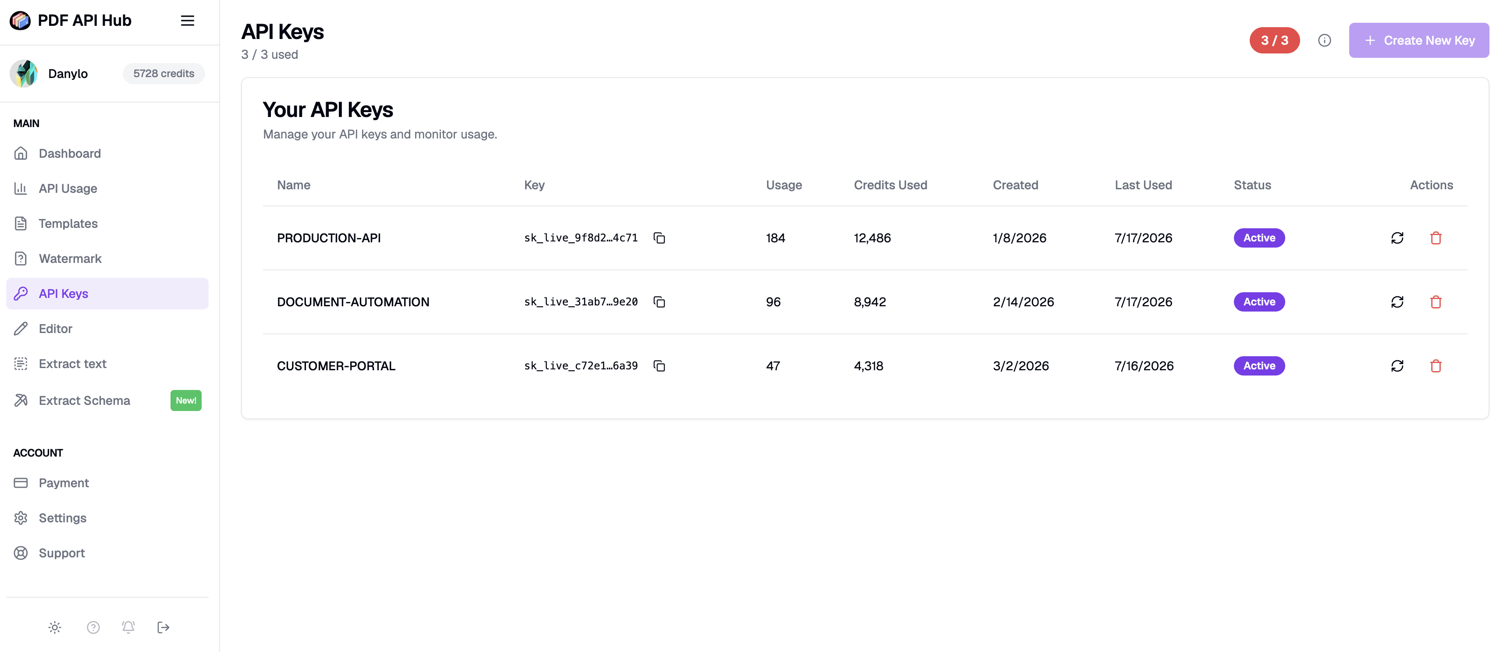Click last used date 7/16/2026
Image resolution: width=1507 pixels, height=652 pixels.
(x=1144, y=366)
